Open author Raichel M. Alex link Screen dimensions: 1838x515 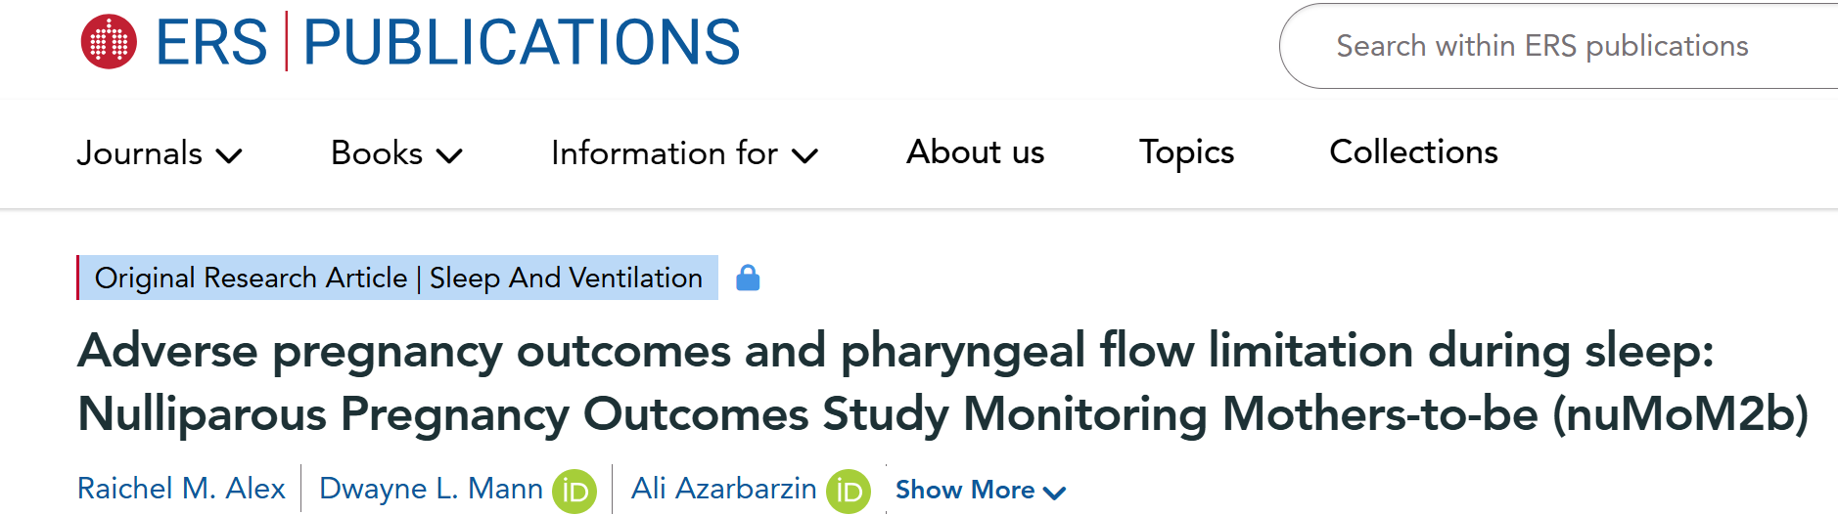[x=181, y=488]
